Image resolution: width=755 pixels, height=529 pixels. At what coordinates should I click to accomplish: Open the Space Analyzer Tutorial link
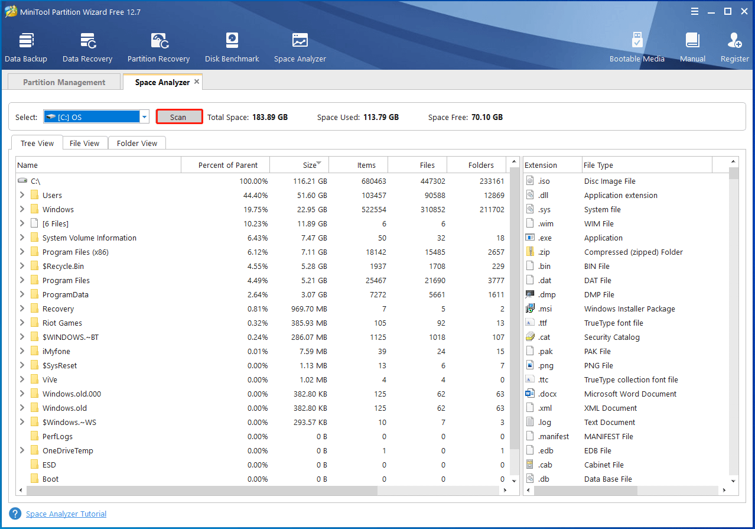[x=66, y=514]
